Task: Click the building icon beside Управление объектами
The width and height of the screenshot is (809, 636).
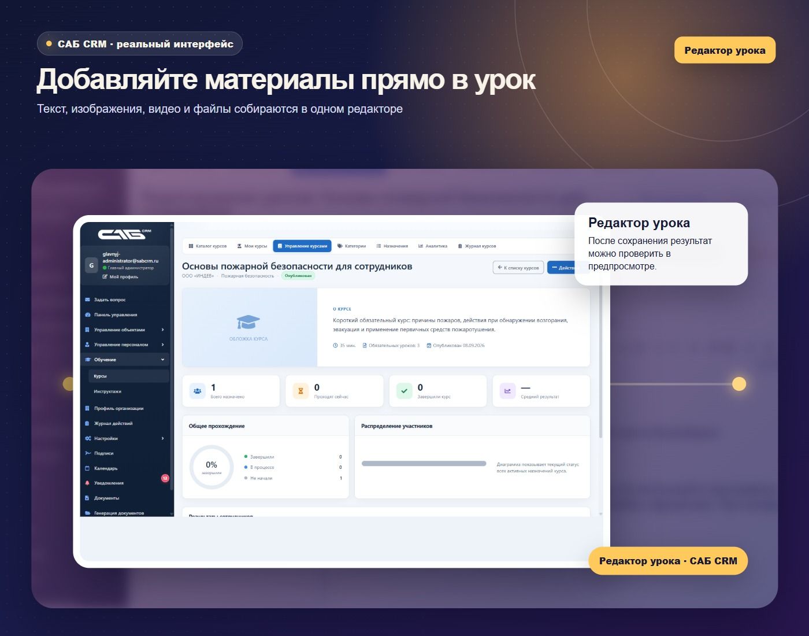Action: (88, 330)
